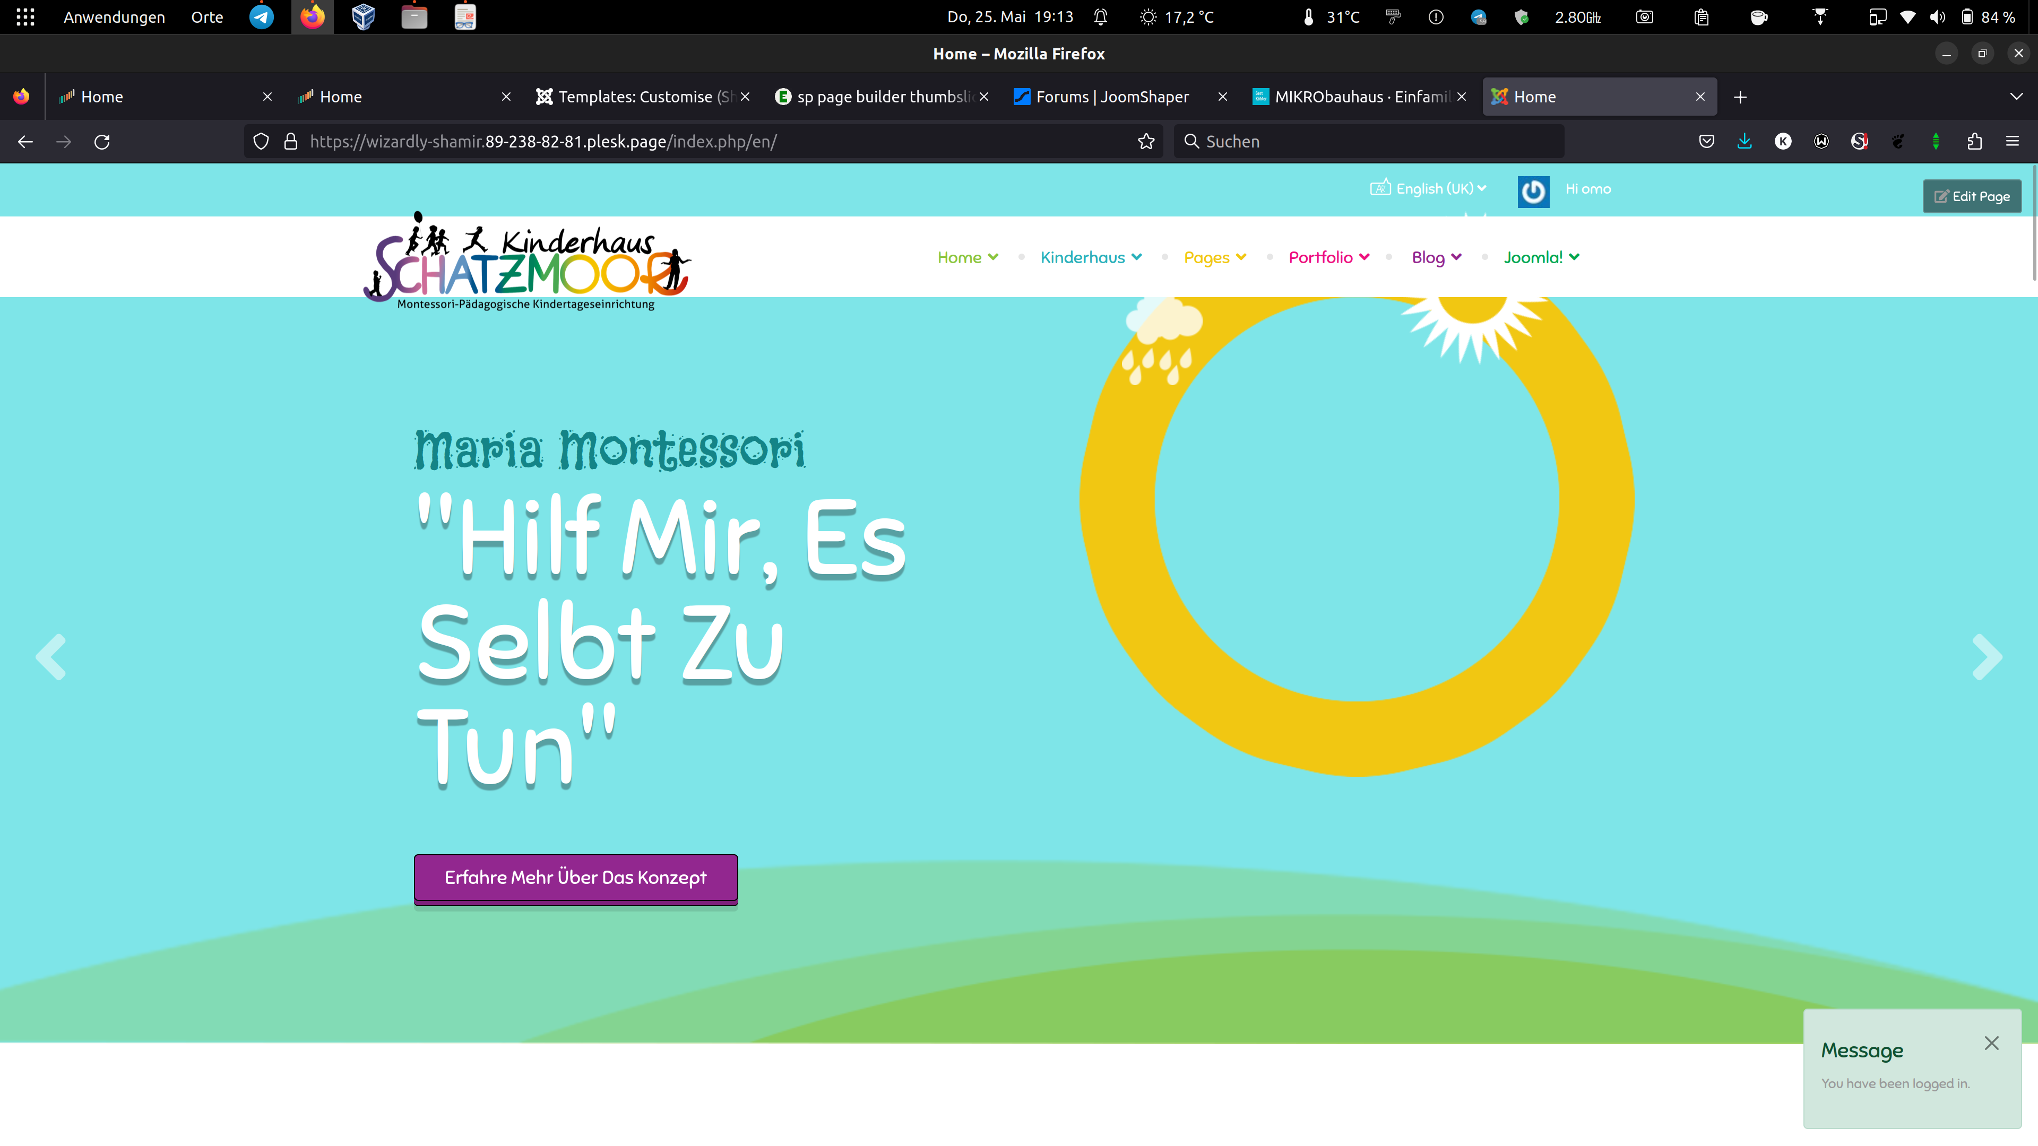The width and height of the screenshot is (2038, 1146).
Task: Save page to Pocket icon
Action: click(1706, 142)
